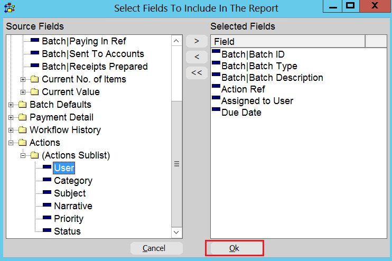Select the Actions label
392x261 pixels.
pos(45,143)
